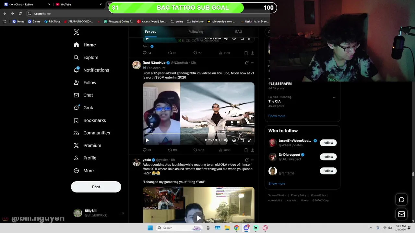Toggle picture-in-picture on N3onHub video

(x=242, y=140)
